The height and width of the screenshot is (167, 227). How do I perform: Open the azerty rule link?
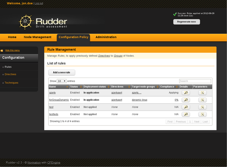pos(52,93)
